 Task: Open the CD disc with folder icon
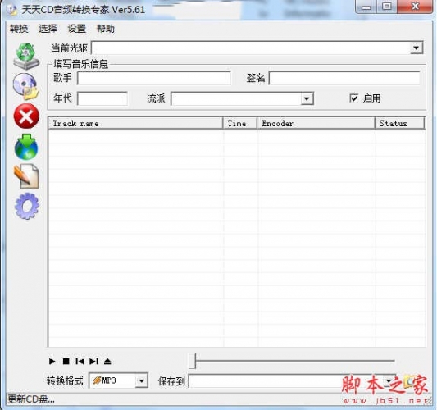[x=26, y=86]
